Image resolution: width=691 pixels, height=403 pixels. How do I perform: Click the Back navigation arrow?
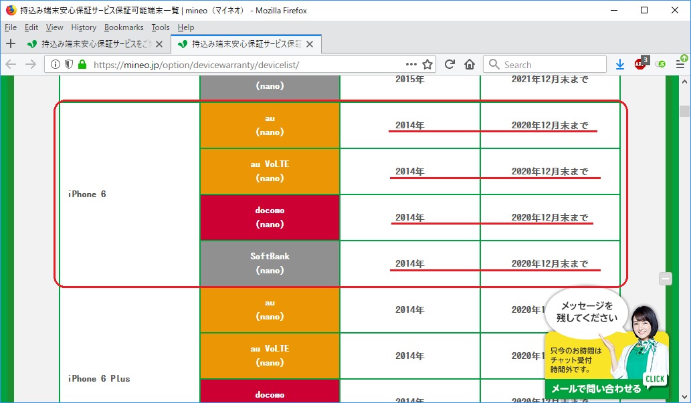[x=11, y=64]
